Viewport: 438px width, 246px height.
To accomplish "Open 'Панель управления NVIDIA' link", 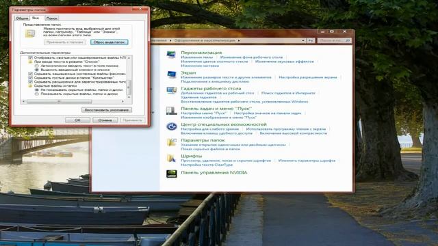I will click(214, 173).
